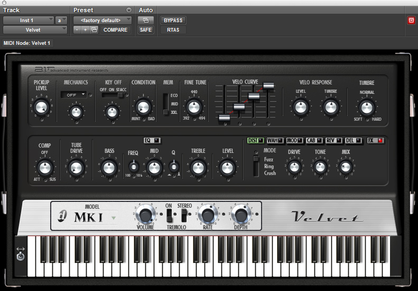This screenshot has height=291, width=418.
Task: Click the Fine Tune 440 knob
Action: 194,107
